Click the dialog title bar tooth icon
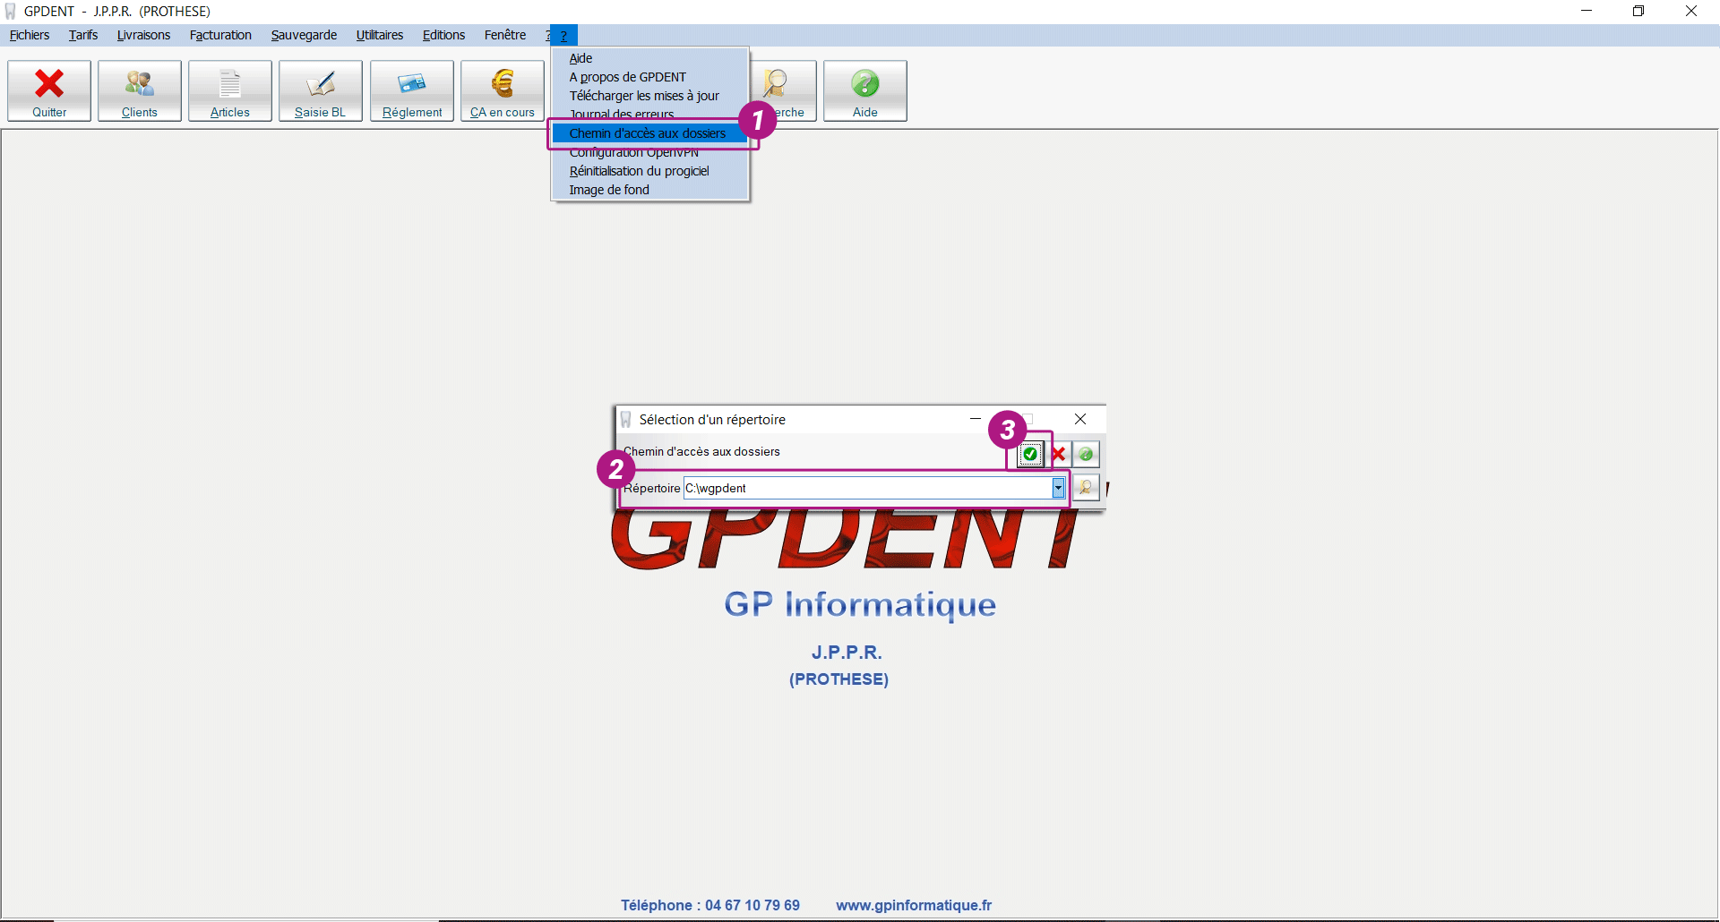The image size is (1720, 922). click(x=626, y=420)
